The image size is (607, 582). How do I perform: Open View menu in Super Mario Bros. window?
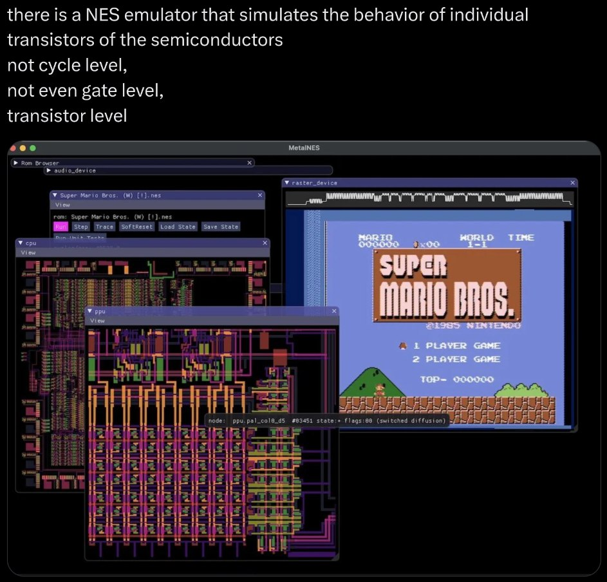tap(62, 204)
